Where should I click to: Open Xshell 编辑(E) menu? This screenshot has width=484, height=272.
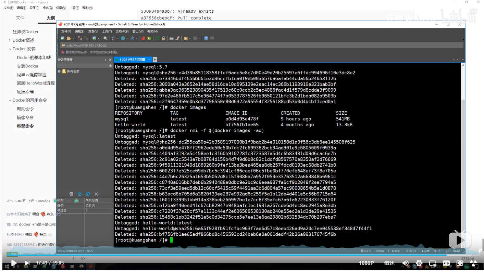(80, 31)
